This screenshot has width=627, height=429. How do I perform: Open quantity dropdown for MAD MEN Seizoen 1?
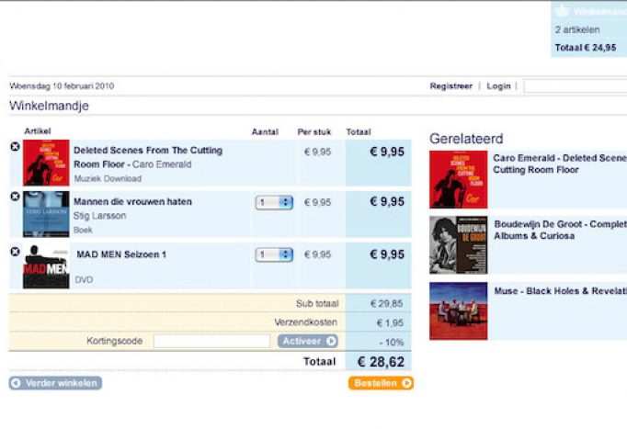click(274, 254)
